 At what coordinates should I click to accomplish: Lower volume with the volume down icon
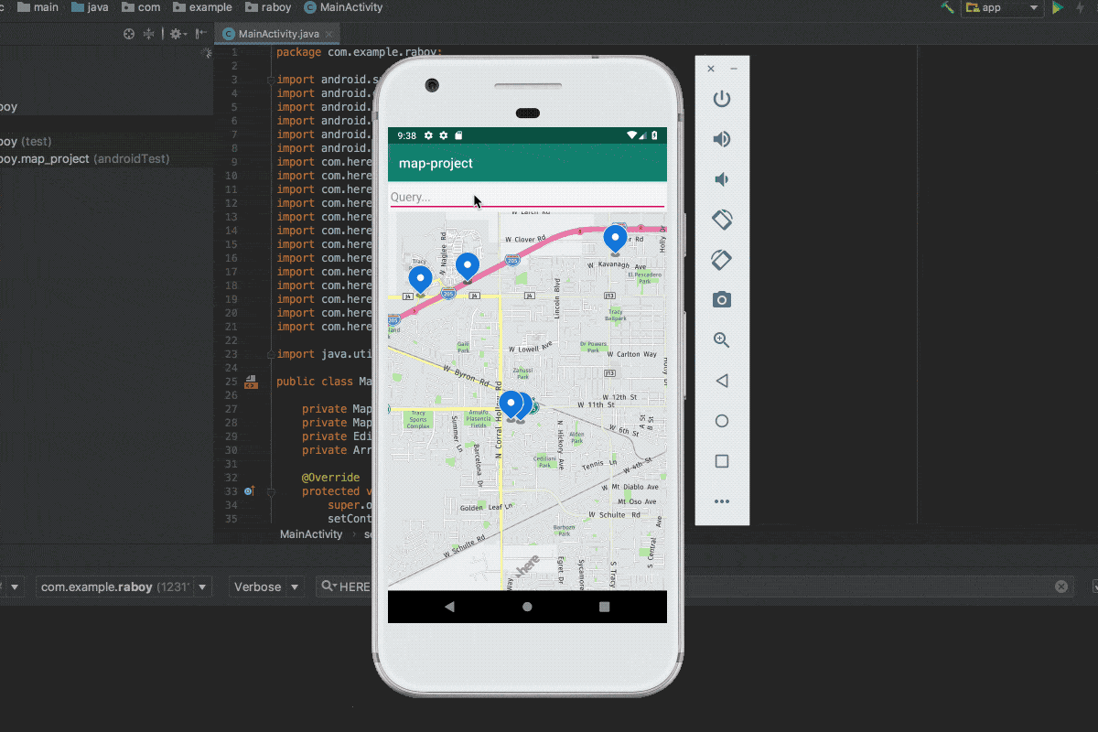[x=722, y=179]
